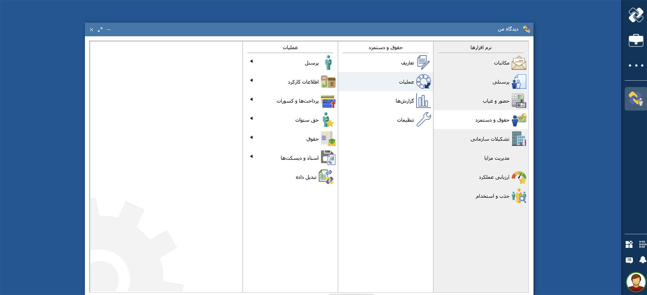
Task: Open the اسناد و دیسکت‌ها item
Action: tap(300, 158)
